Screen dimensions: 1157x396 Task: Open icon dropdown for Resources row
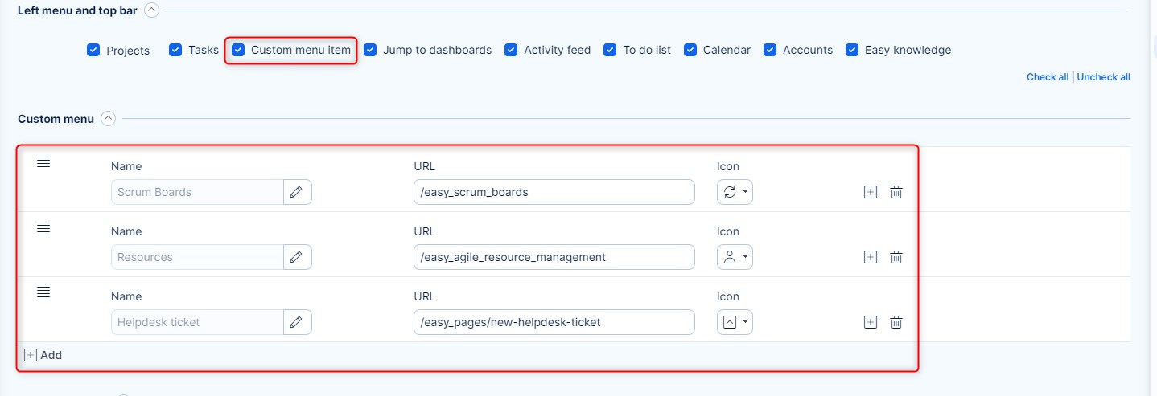pyautogui.click(x=735, y=257)
